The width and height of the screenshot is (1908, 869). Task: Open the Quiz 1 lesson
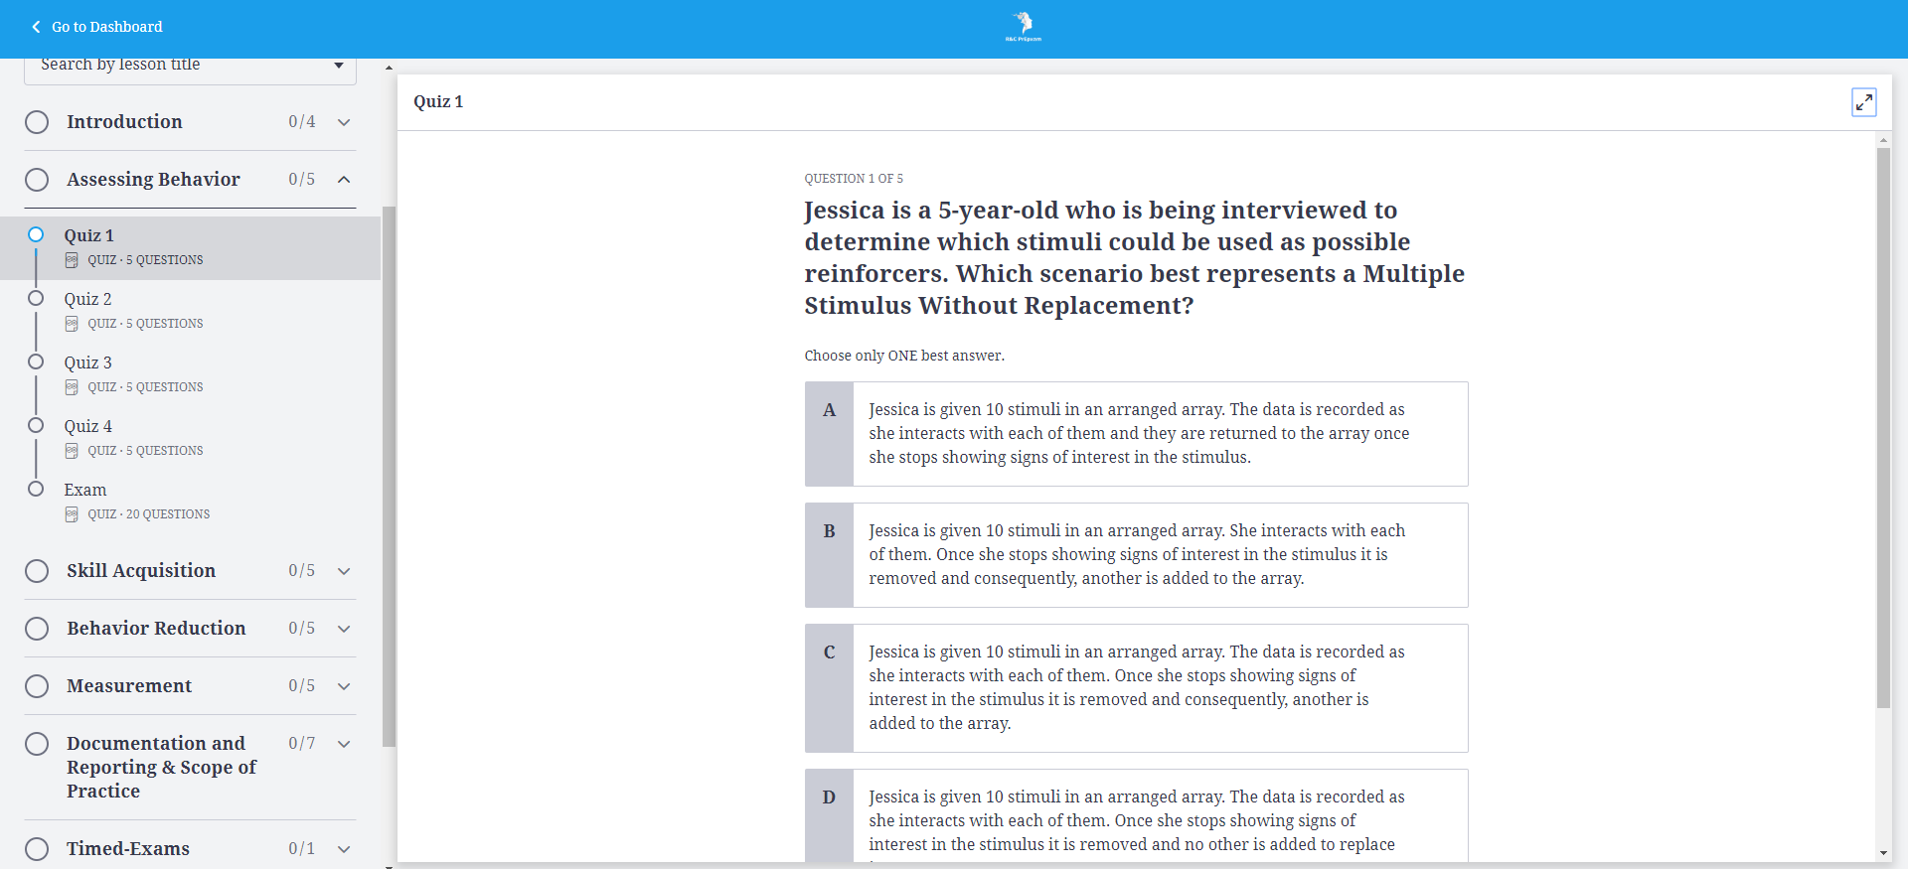click(x=190, y=248)
